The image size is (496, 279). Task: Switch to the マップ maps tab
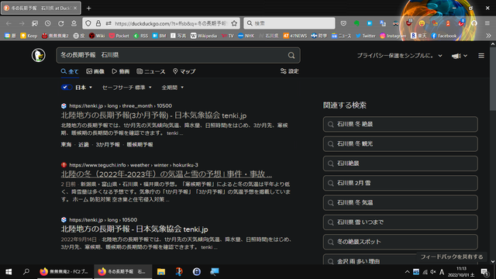(x=184, y=71)
